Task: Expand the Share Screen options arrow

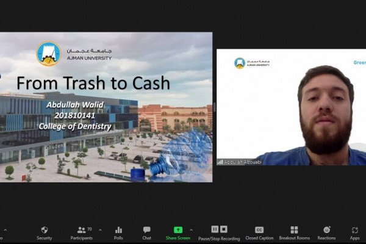Action: (x=191, y=230)
